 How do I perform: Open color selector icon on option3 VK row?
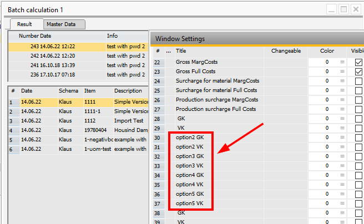click(342, 166)
